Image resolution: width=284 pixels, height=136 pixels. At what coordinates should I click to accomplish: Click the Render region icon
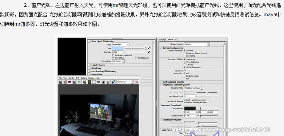point(65,82)
